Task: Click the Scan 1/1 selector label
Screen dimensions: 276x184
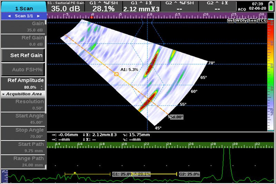Action: pyautogui.click(x=24, y=16)
